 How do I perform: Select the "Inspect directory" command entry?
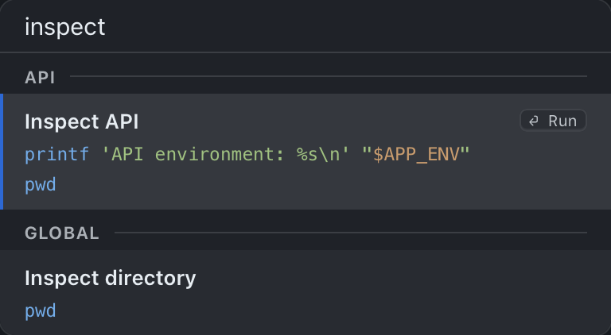pyautogui.click(x=305, y=292)
